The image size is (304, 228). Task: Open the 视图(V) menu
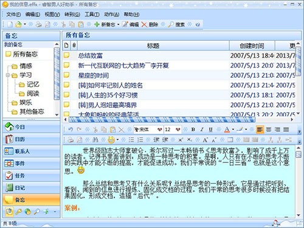point(52,15)
